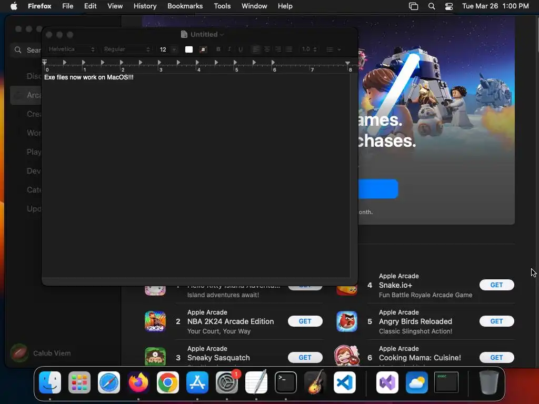Toggle italic formatting in TextEdit

[229, 49]
